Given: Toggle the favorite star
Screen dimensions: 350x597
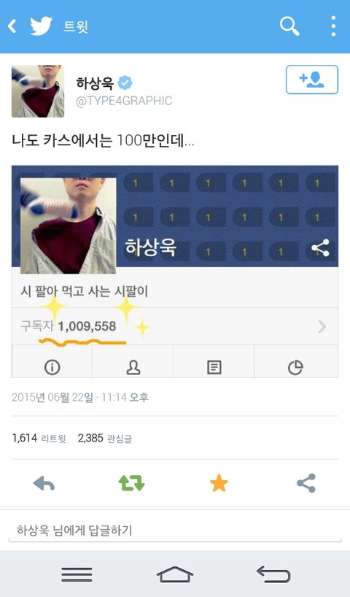Looking at the screenshot, I should [x=219, y=483].
